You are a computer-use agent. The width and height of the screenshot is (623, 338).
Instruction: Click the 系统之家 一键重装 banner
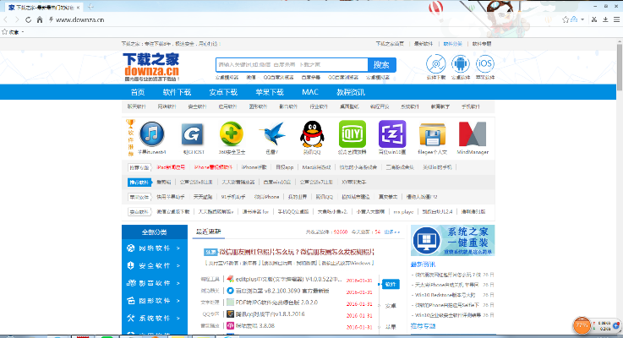[453, 240]
